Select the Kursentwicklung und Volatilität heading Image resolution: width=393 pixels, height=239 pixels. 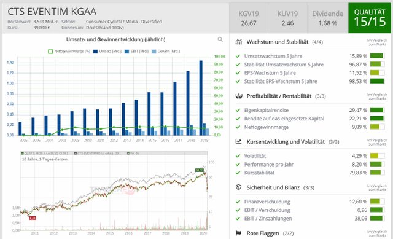pos(286,142)
